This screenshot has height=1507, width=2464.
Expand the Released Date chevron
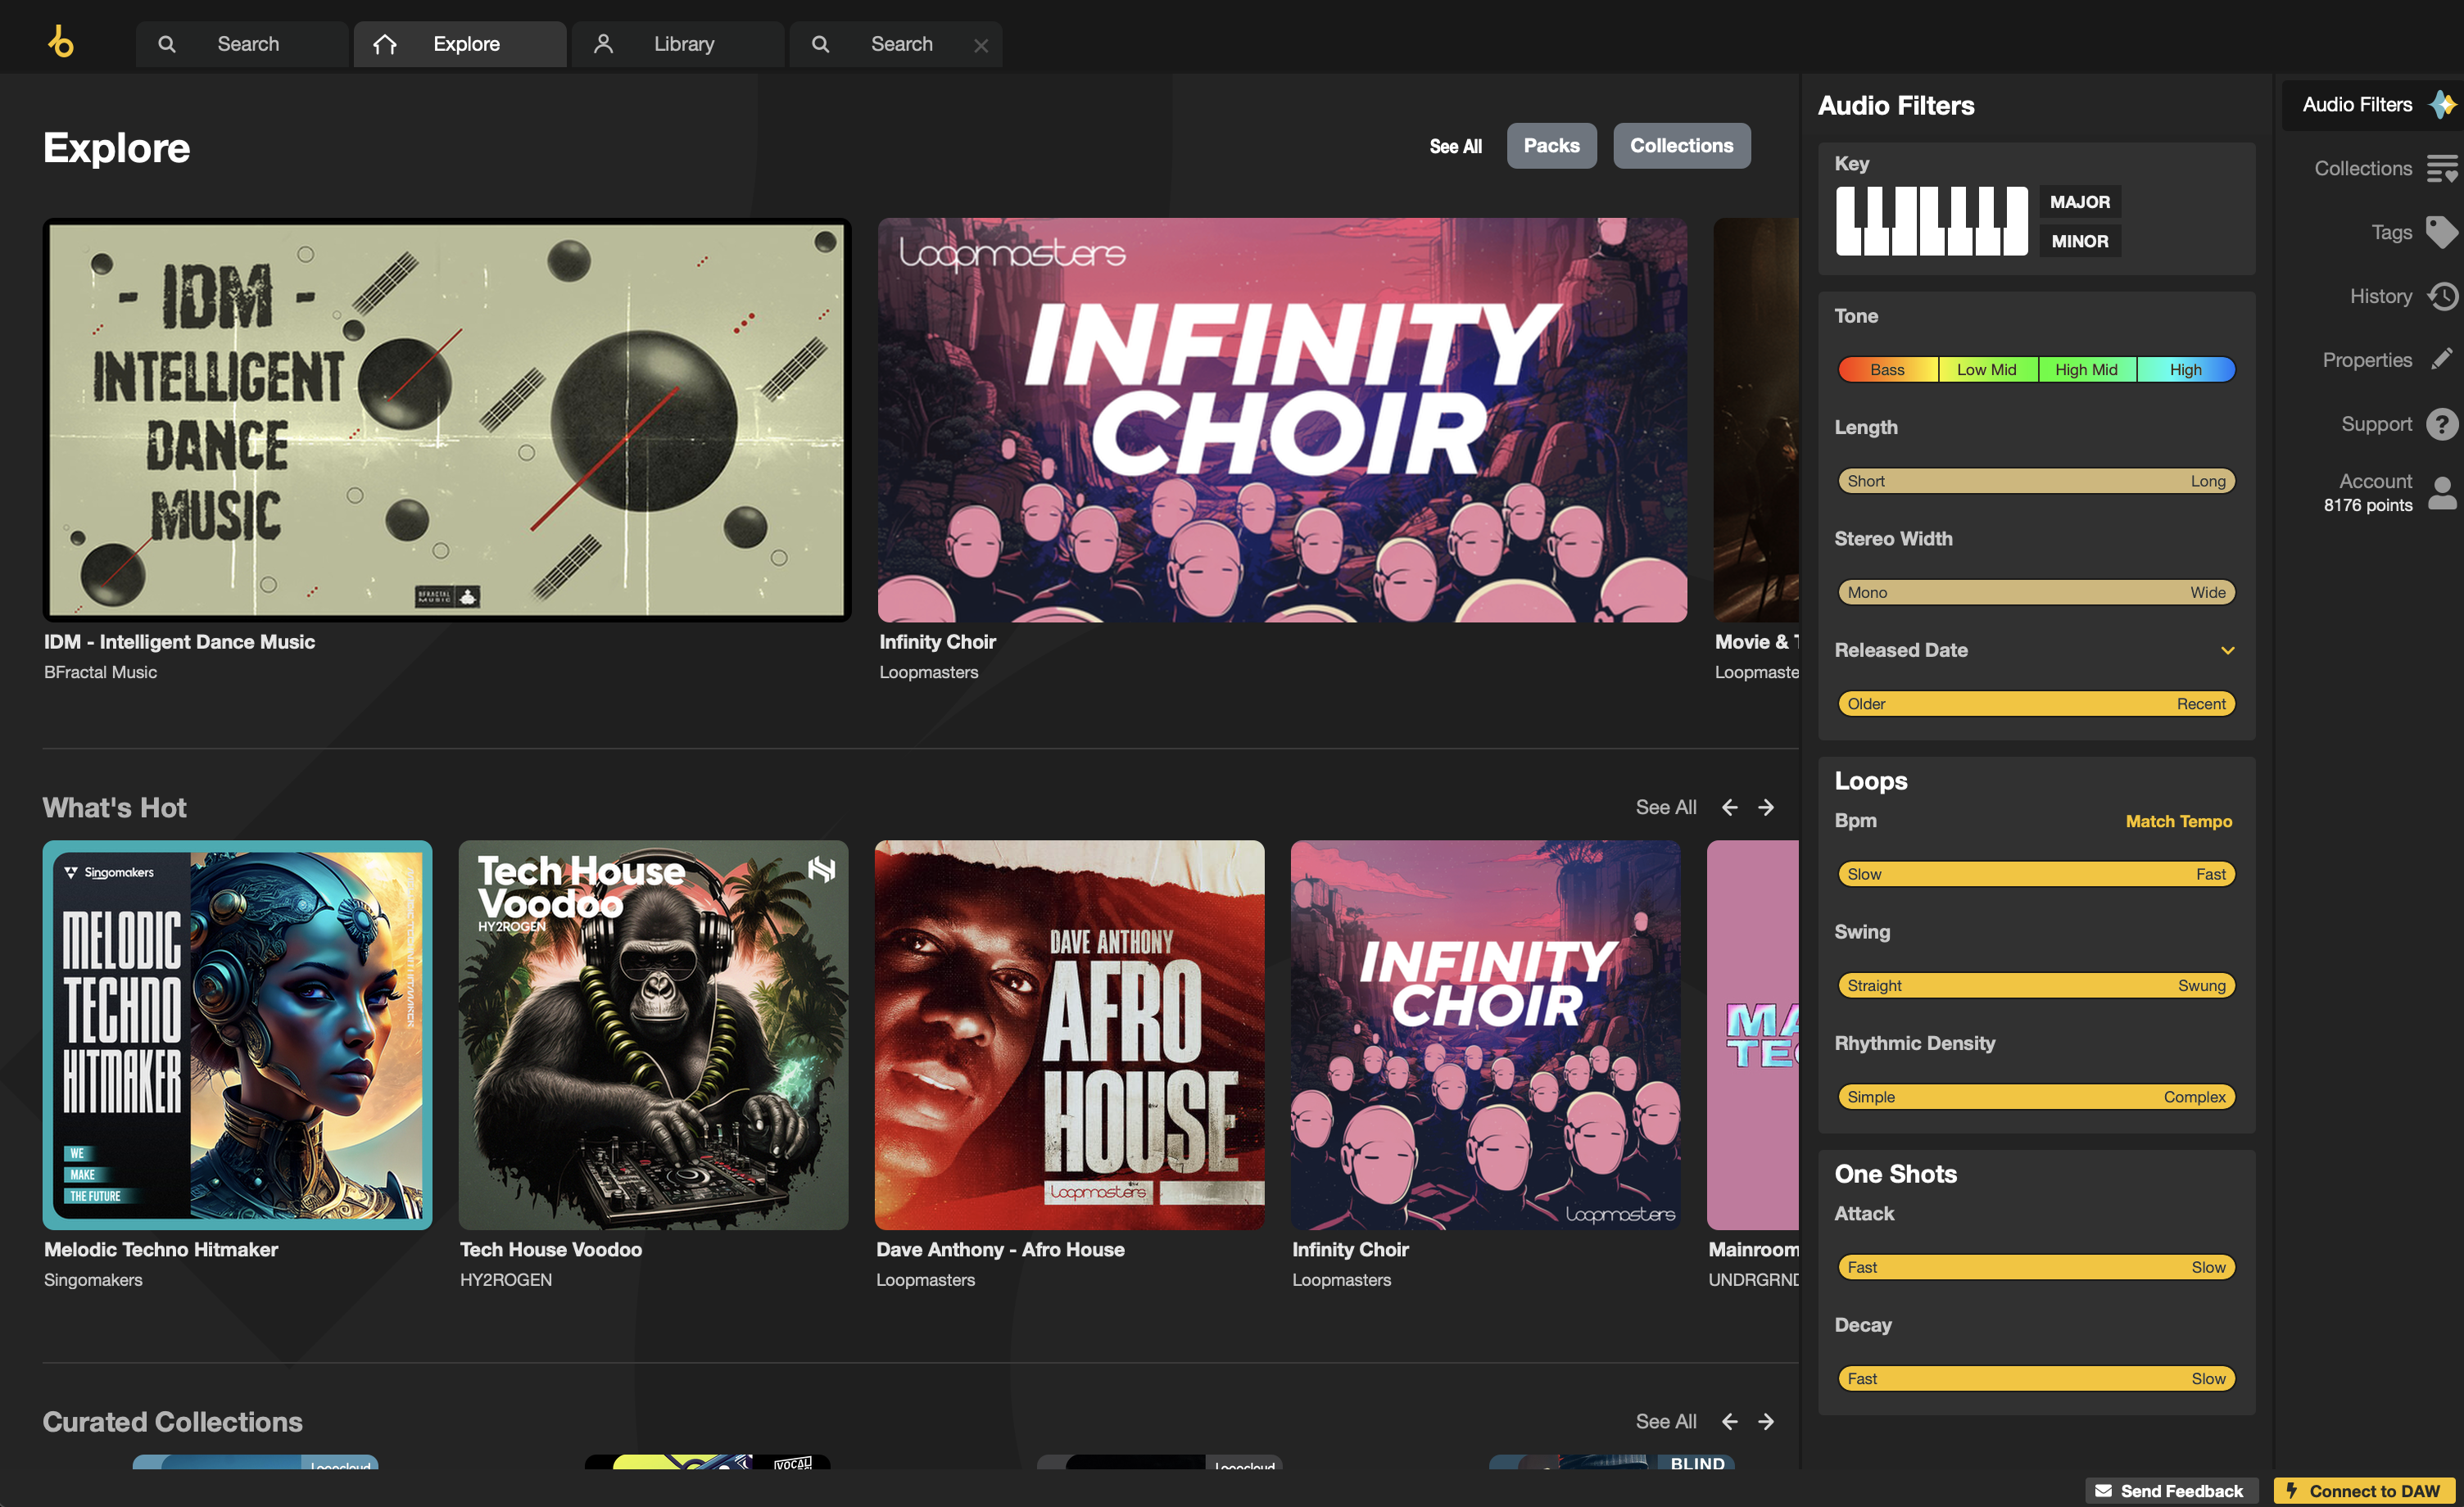(x=2227, y=650)
